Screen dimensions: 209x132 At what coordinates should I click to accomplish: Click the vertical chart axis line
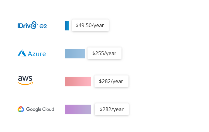65,68
